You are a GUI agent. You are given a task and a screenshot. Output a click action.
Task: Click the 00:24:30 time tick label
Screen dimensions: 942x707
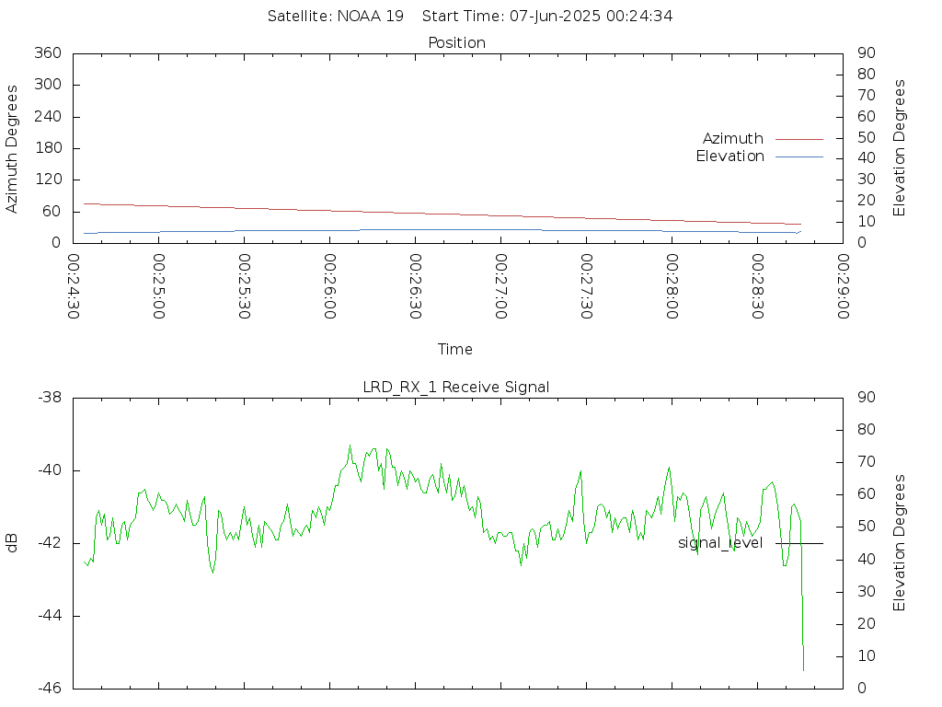[x=74, y=286]
